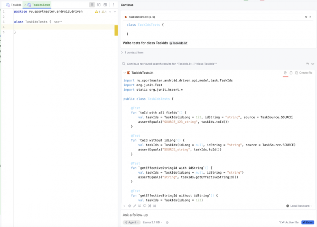
Task: Open editor tab options (three dots)
Action: point(113,5)
